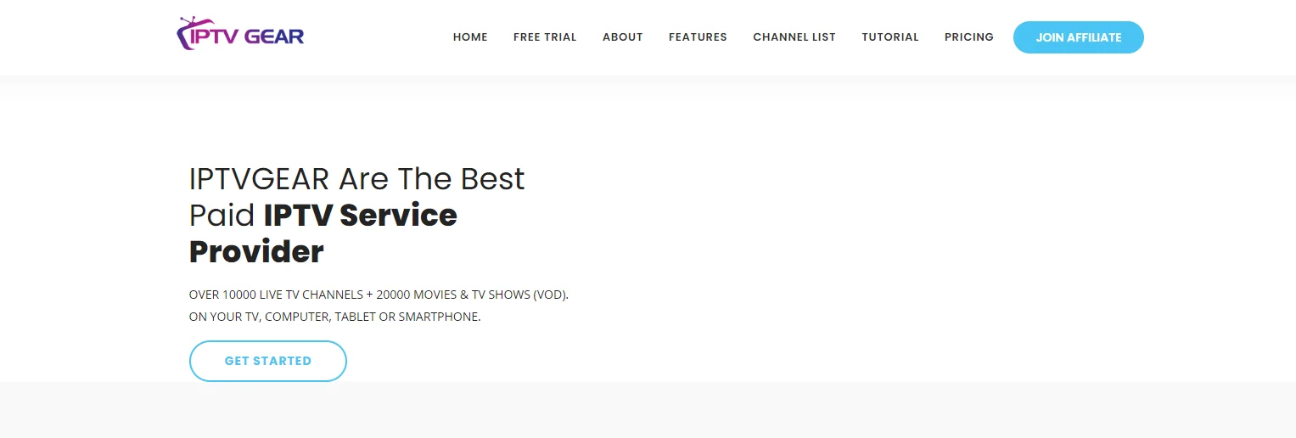The width and height of the screenshot is (1296, 438).
Task: Click the bold 'IPTV Service' heading text
Action: click(361, 216)
